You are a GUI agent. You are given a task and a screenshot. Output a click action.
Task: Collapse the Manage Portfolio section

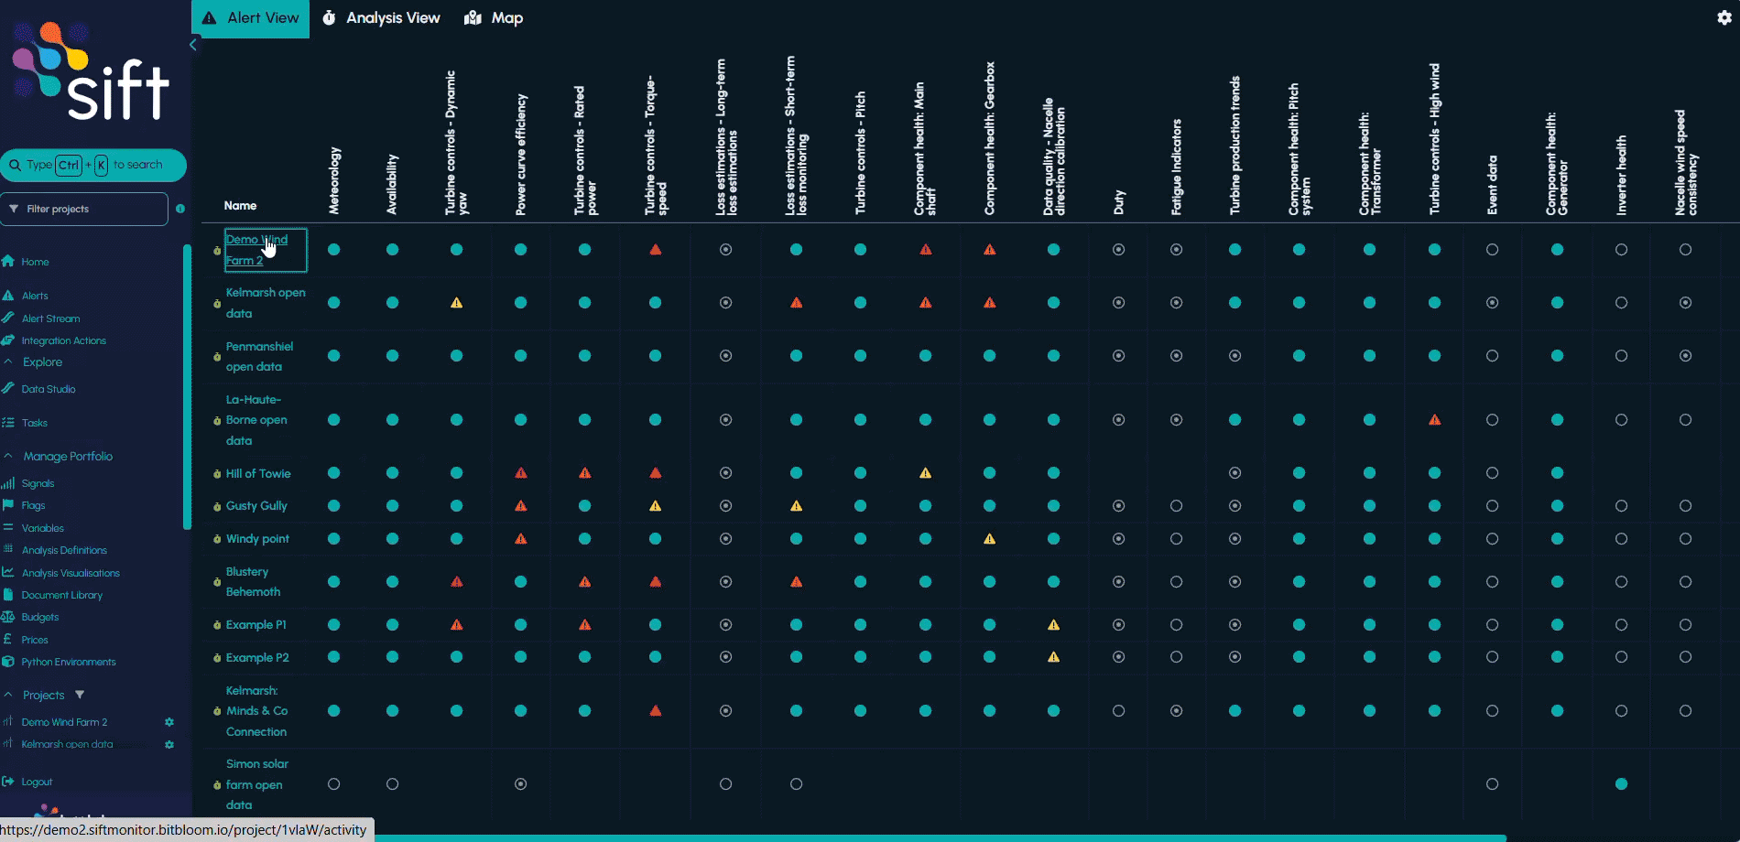[x=8, y=456]
